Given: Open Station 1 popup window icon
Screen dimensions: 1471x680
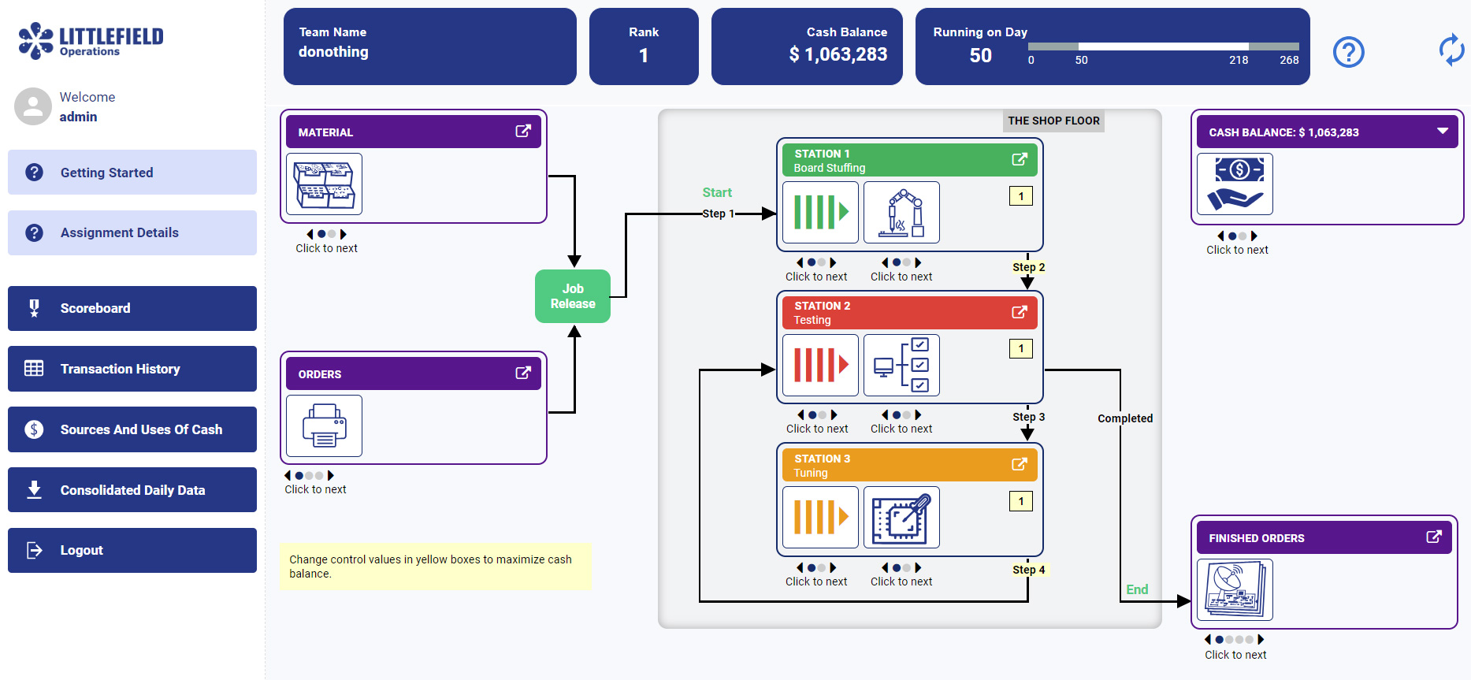Looking at the screenshot, I should point(1020,159).
